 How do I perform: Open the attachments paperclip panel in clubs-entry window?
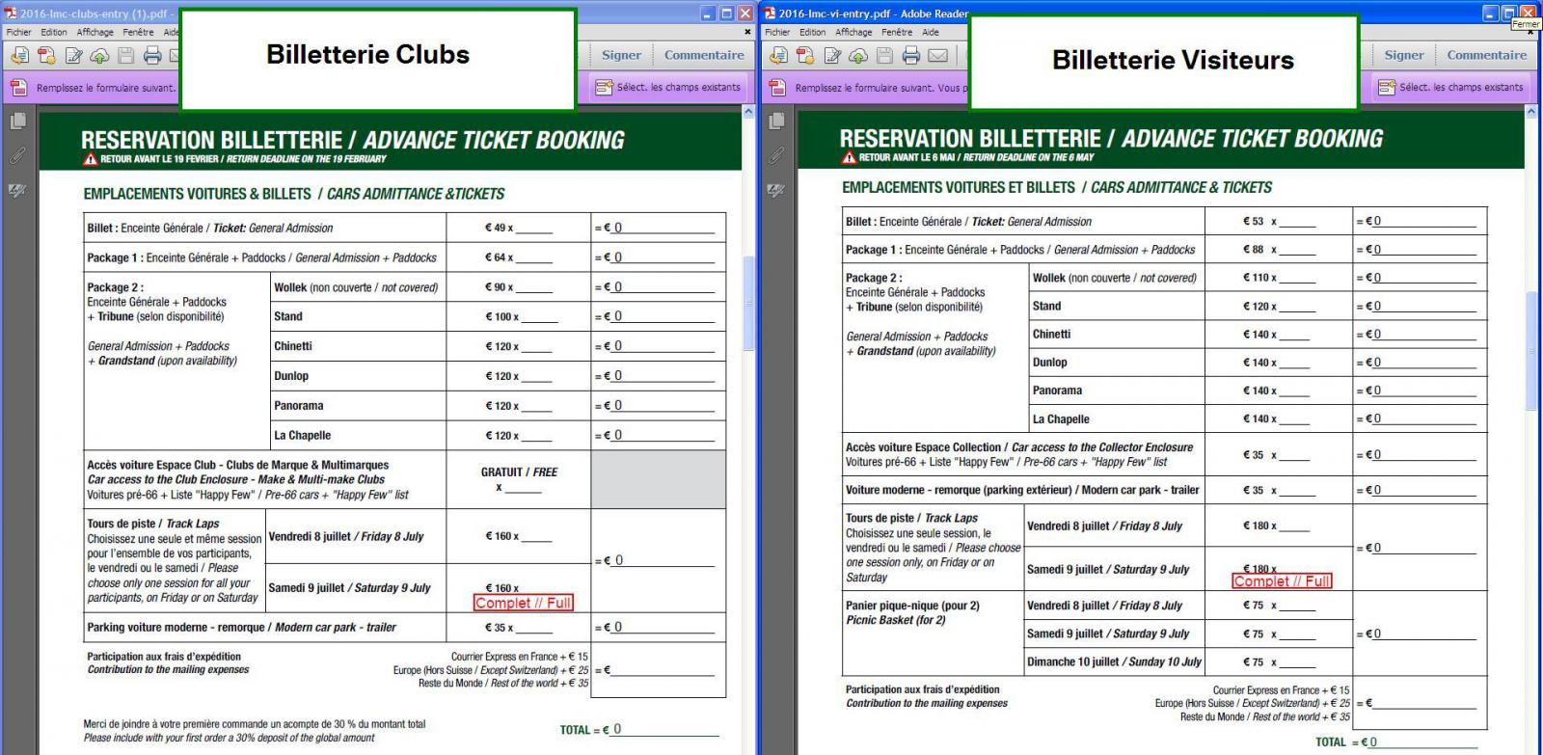coord(17,155)
